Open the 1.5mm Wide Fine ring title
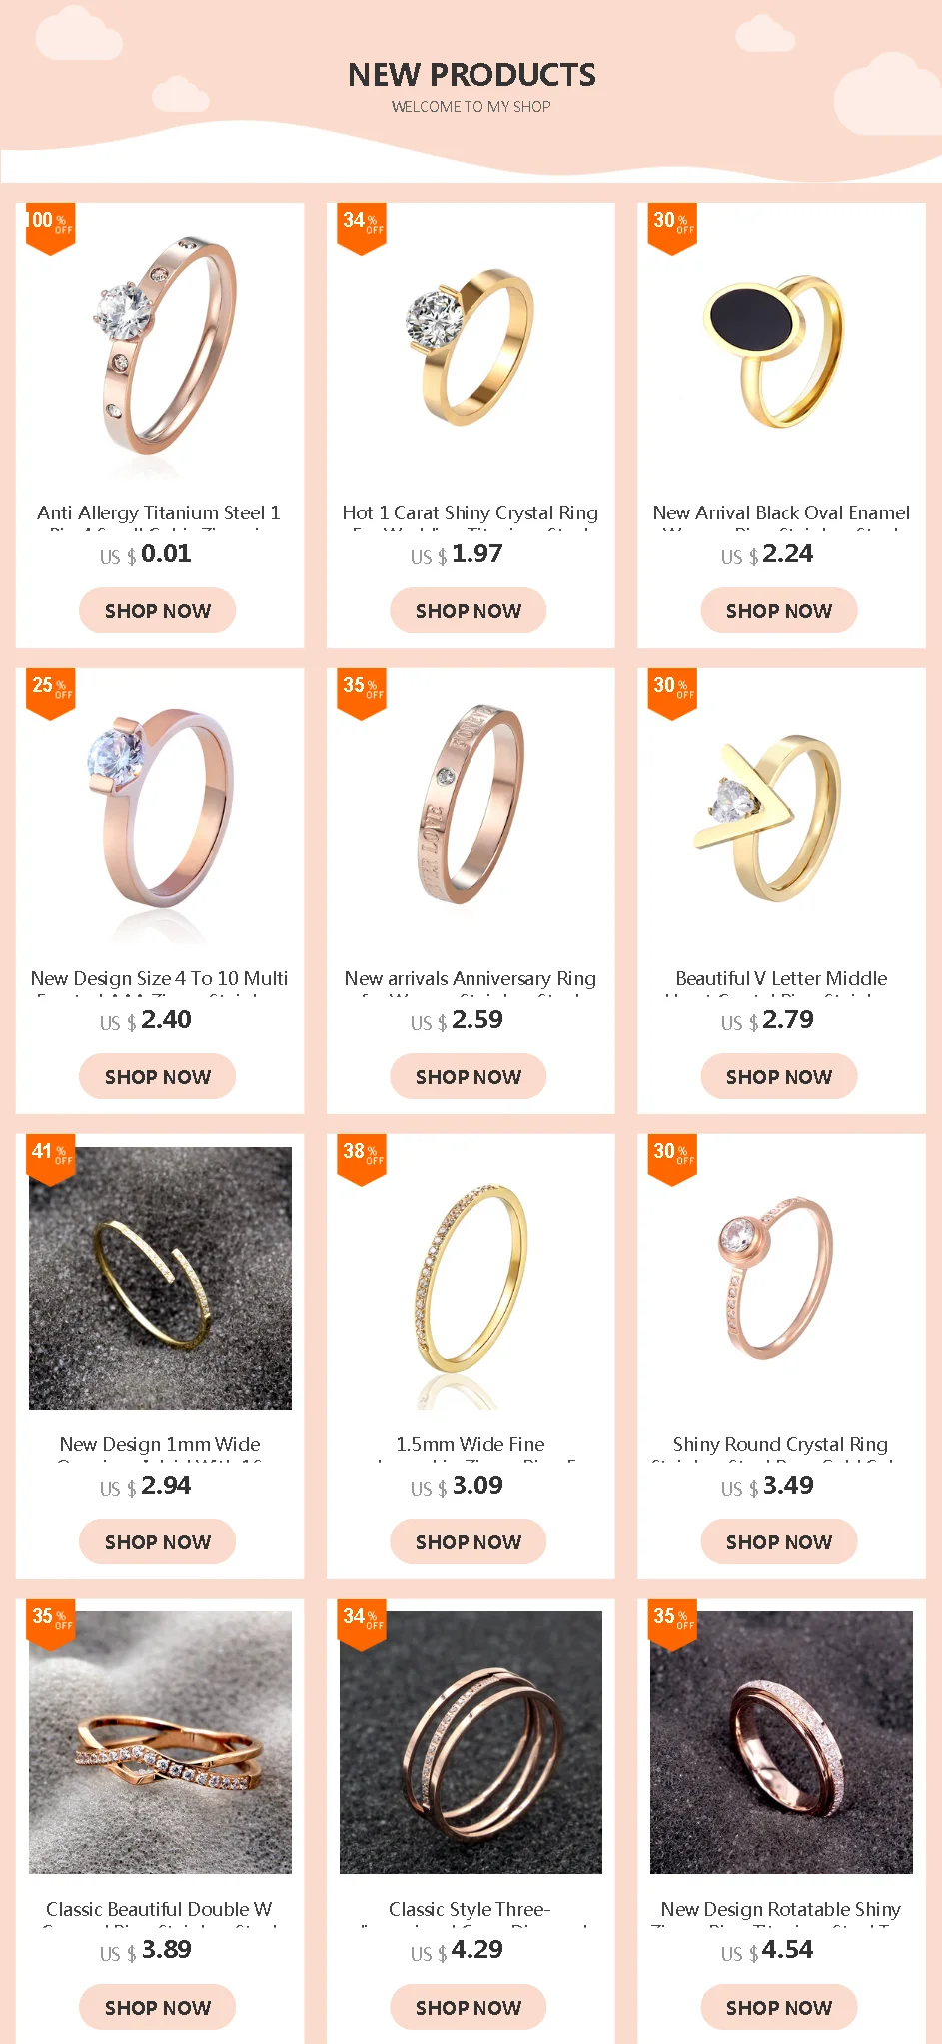Screen dimensions: 942x2044 (471, 1445)
